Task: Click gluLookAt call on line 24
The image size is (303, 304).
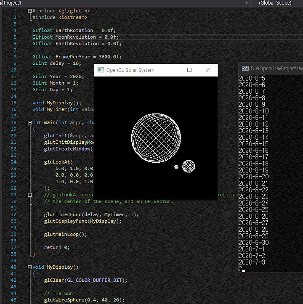Action: click(x=58, y=162)
